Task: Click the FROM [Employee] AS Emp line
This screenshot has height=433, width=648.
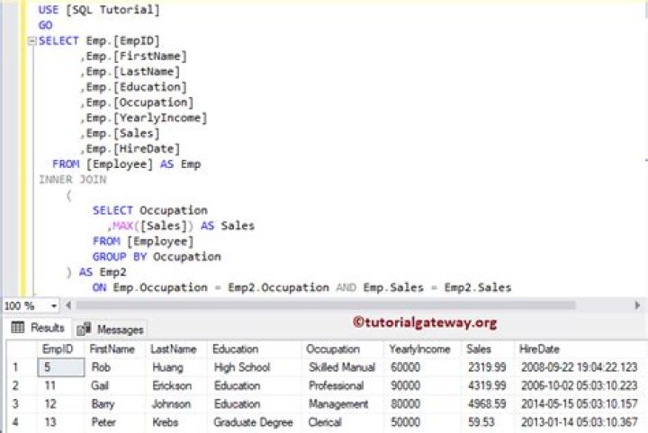Action: (x=127, y=164)
